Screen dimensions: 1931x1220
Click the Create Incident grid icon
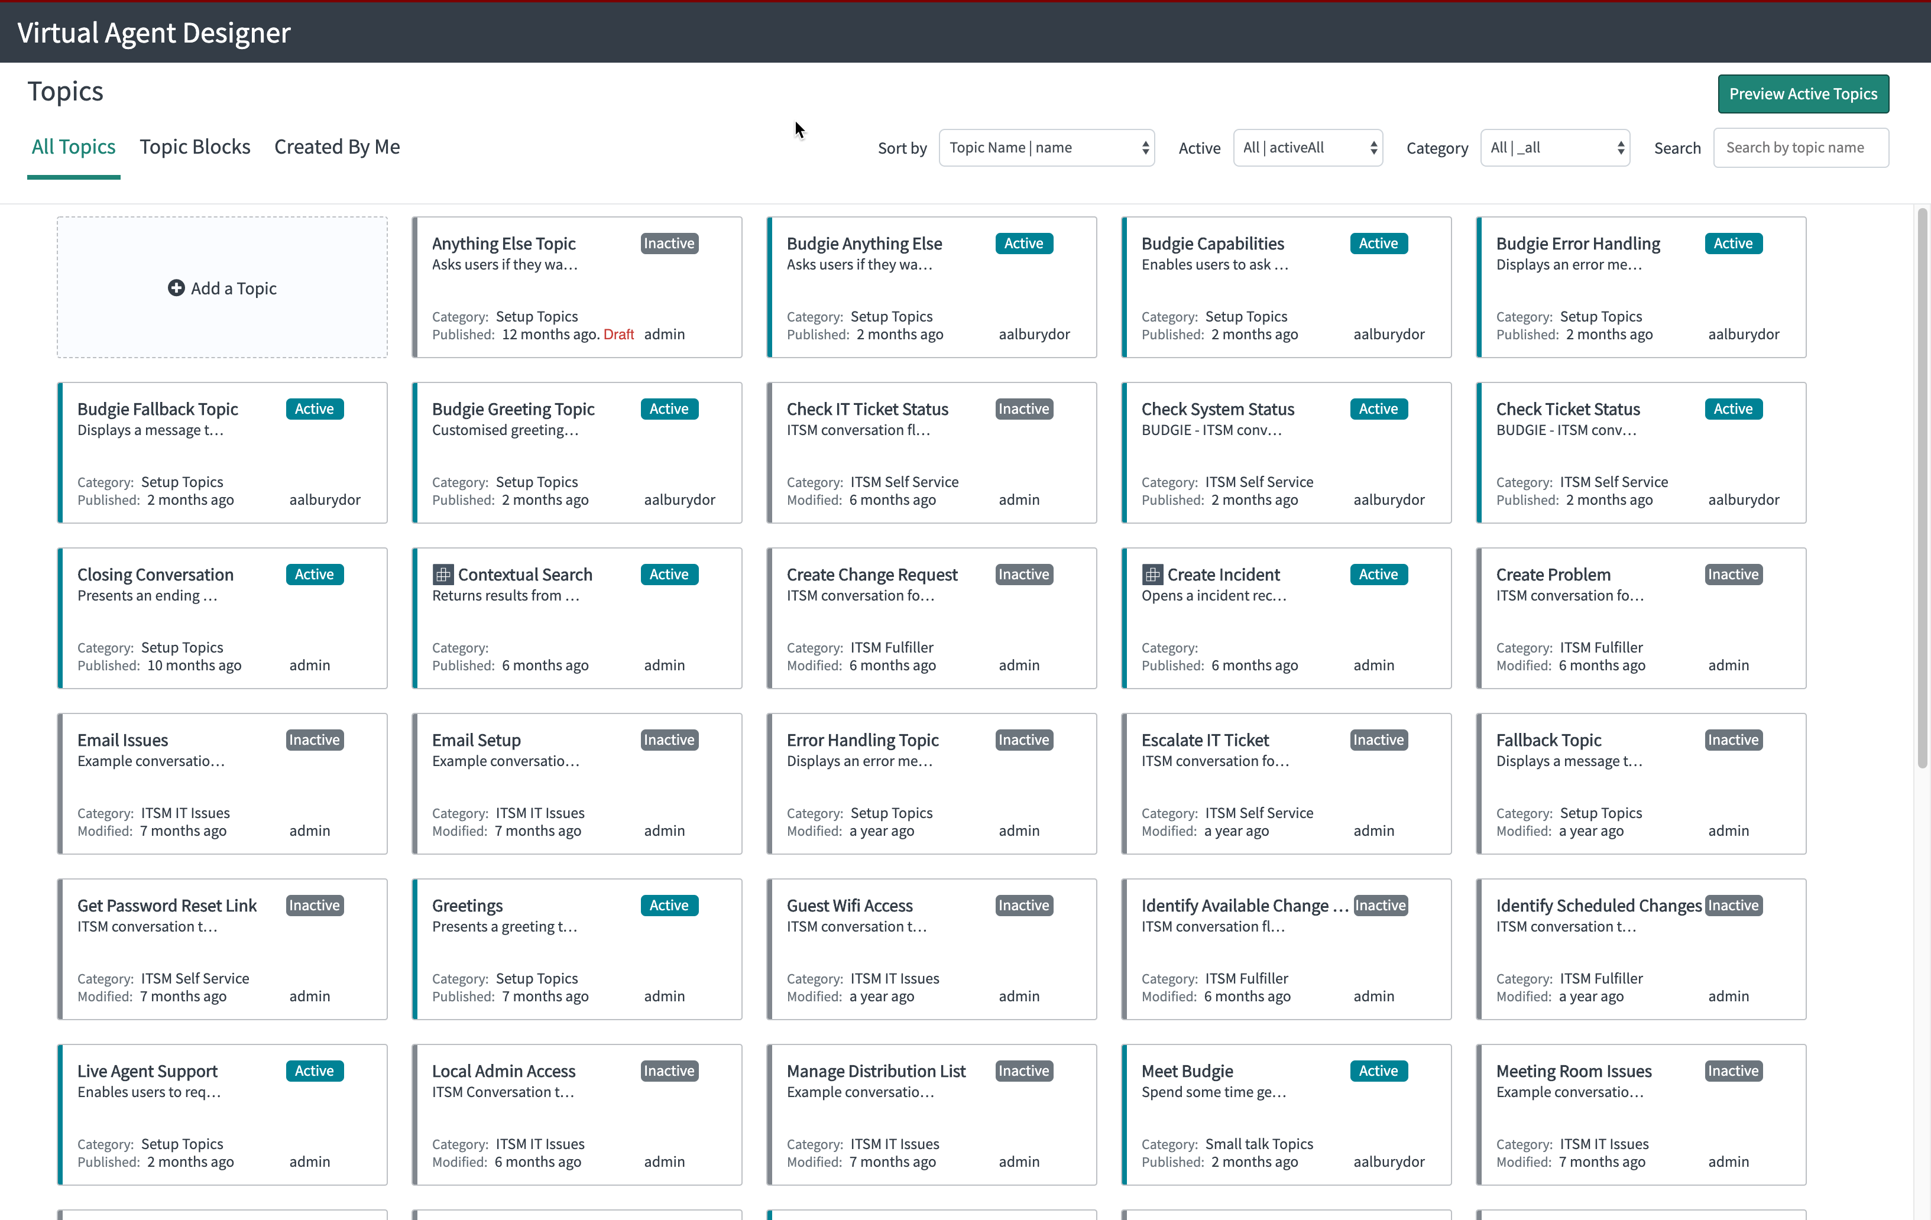tap(1152, 575)
